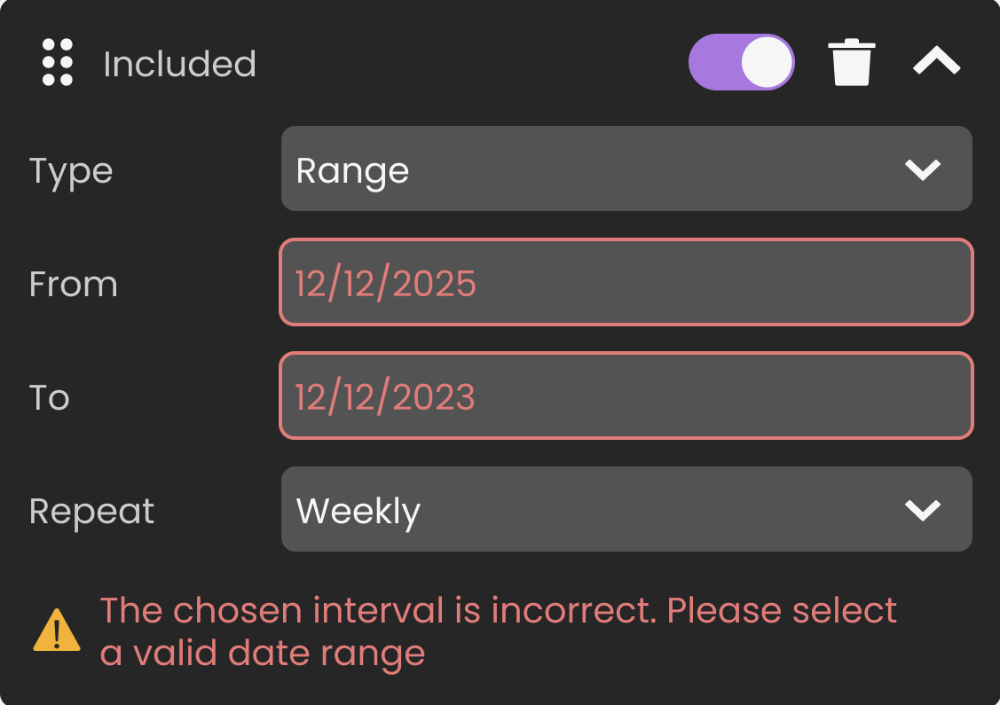
Task: Click the Type field label
Action: tap(71, 170)
